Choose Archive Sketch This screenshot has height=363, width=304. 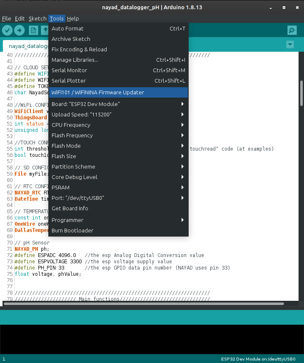[118, 39]
